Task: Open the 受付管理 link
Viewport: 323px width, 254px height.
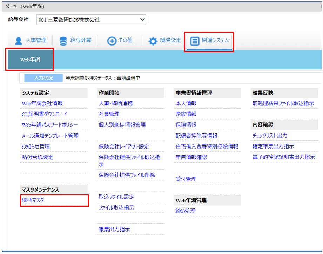Action: [x=186, y=179]
